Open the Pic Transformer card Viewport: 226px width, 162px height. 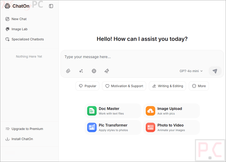tap(113, 127)
